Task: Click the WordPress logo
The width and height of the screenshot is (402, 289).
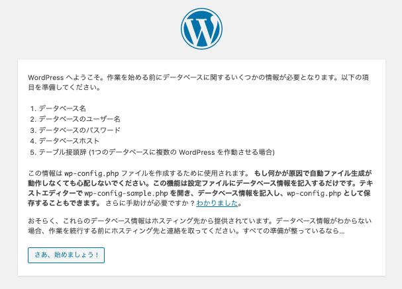Action: point(201,29)
